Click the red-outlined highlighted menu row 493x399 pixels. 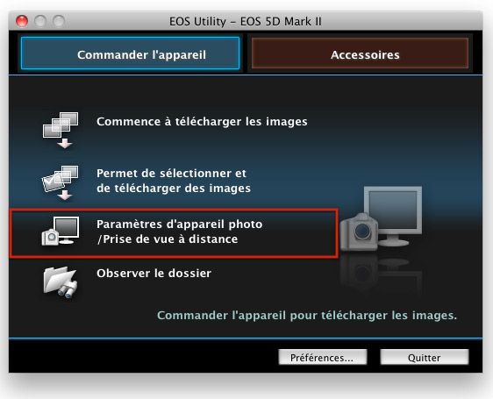click(x=174, y=233)
